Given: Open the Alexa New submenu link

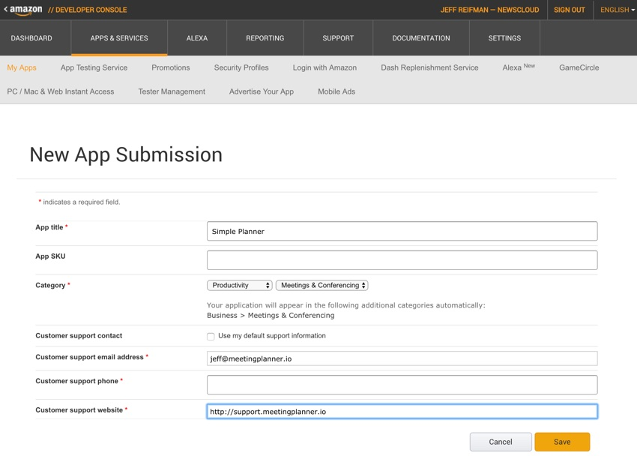Looking at the screenshot, I should (519, 67).
